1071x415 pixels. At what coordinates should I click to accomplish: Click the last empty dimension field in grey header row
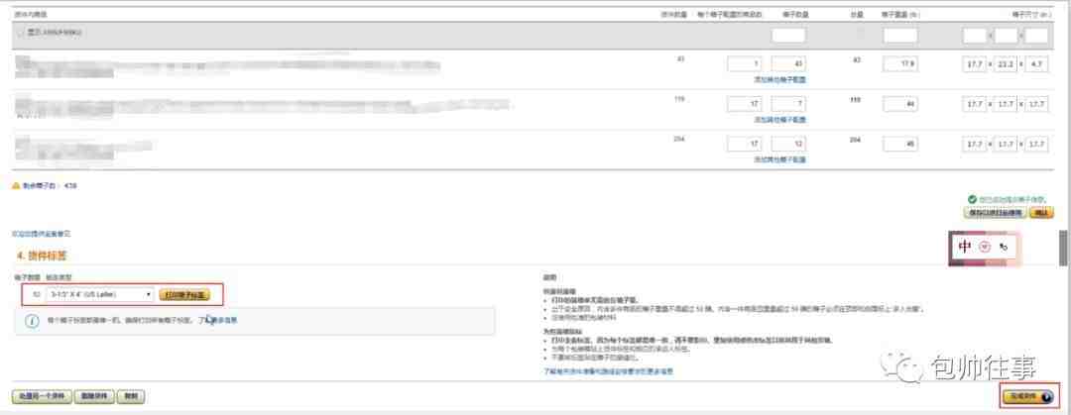(x=1036, y=36)
